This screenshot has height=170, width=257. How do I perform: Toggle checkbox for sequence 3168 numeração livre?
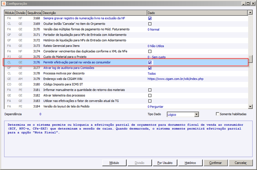(150, 18)
